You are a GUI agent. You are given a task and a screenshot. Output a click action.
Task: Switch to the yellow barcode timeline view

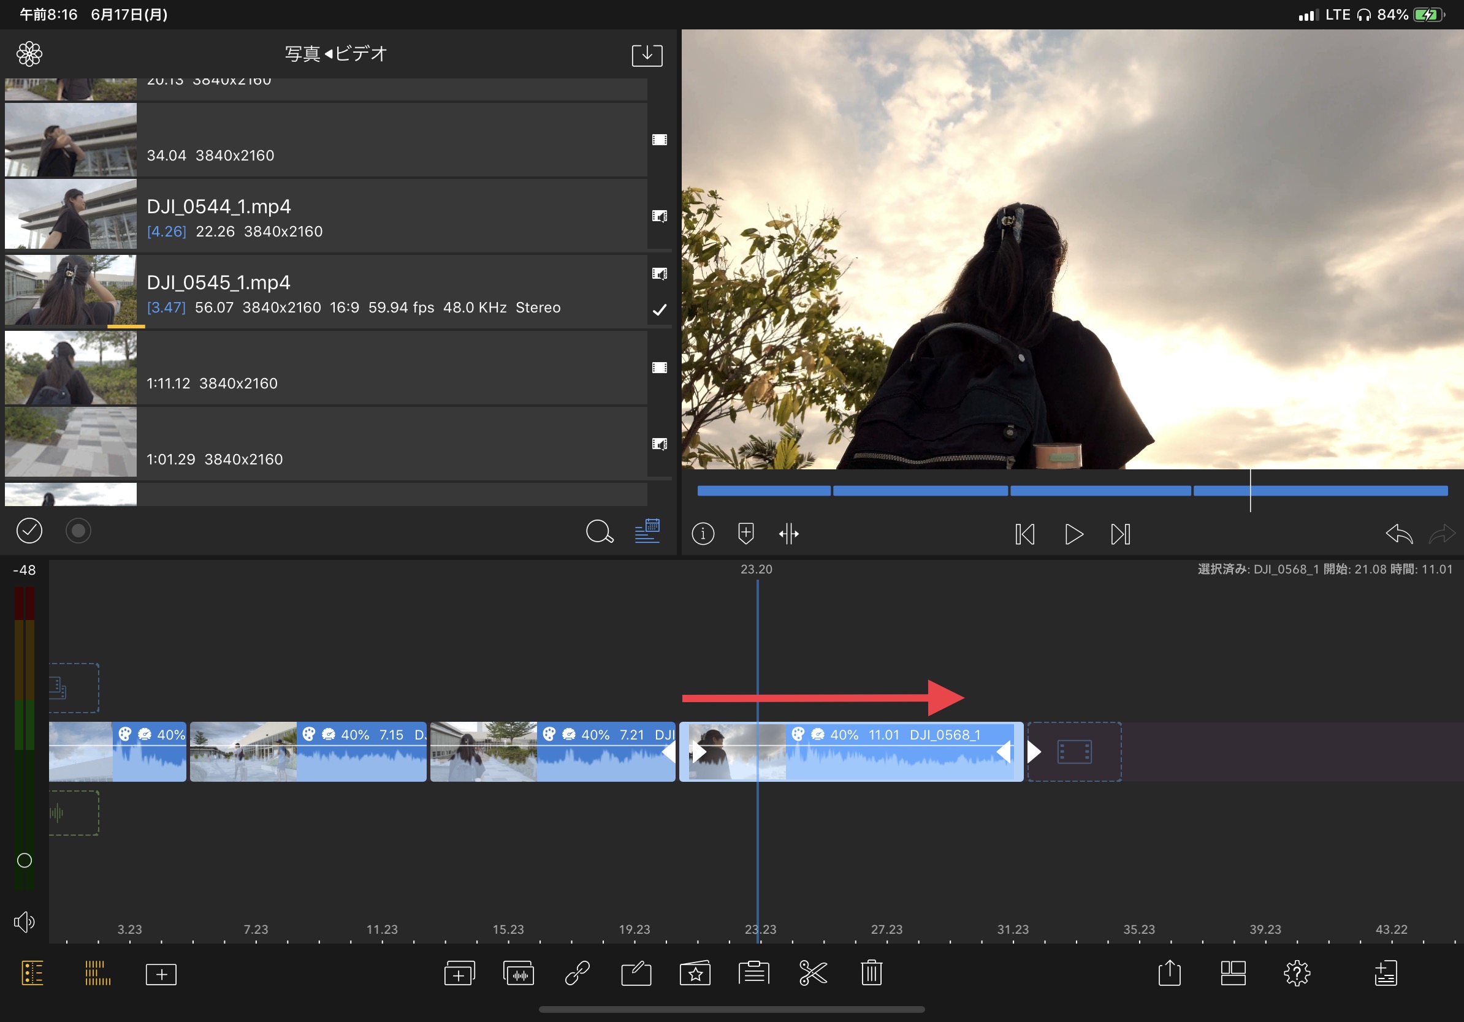coord(97,973)
